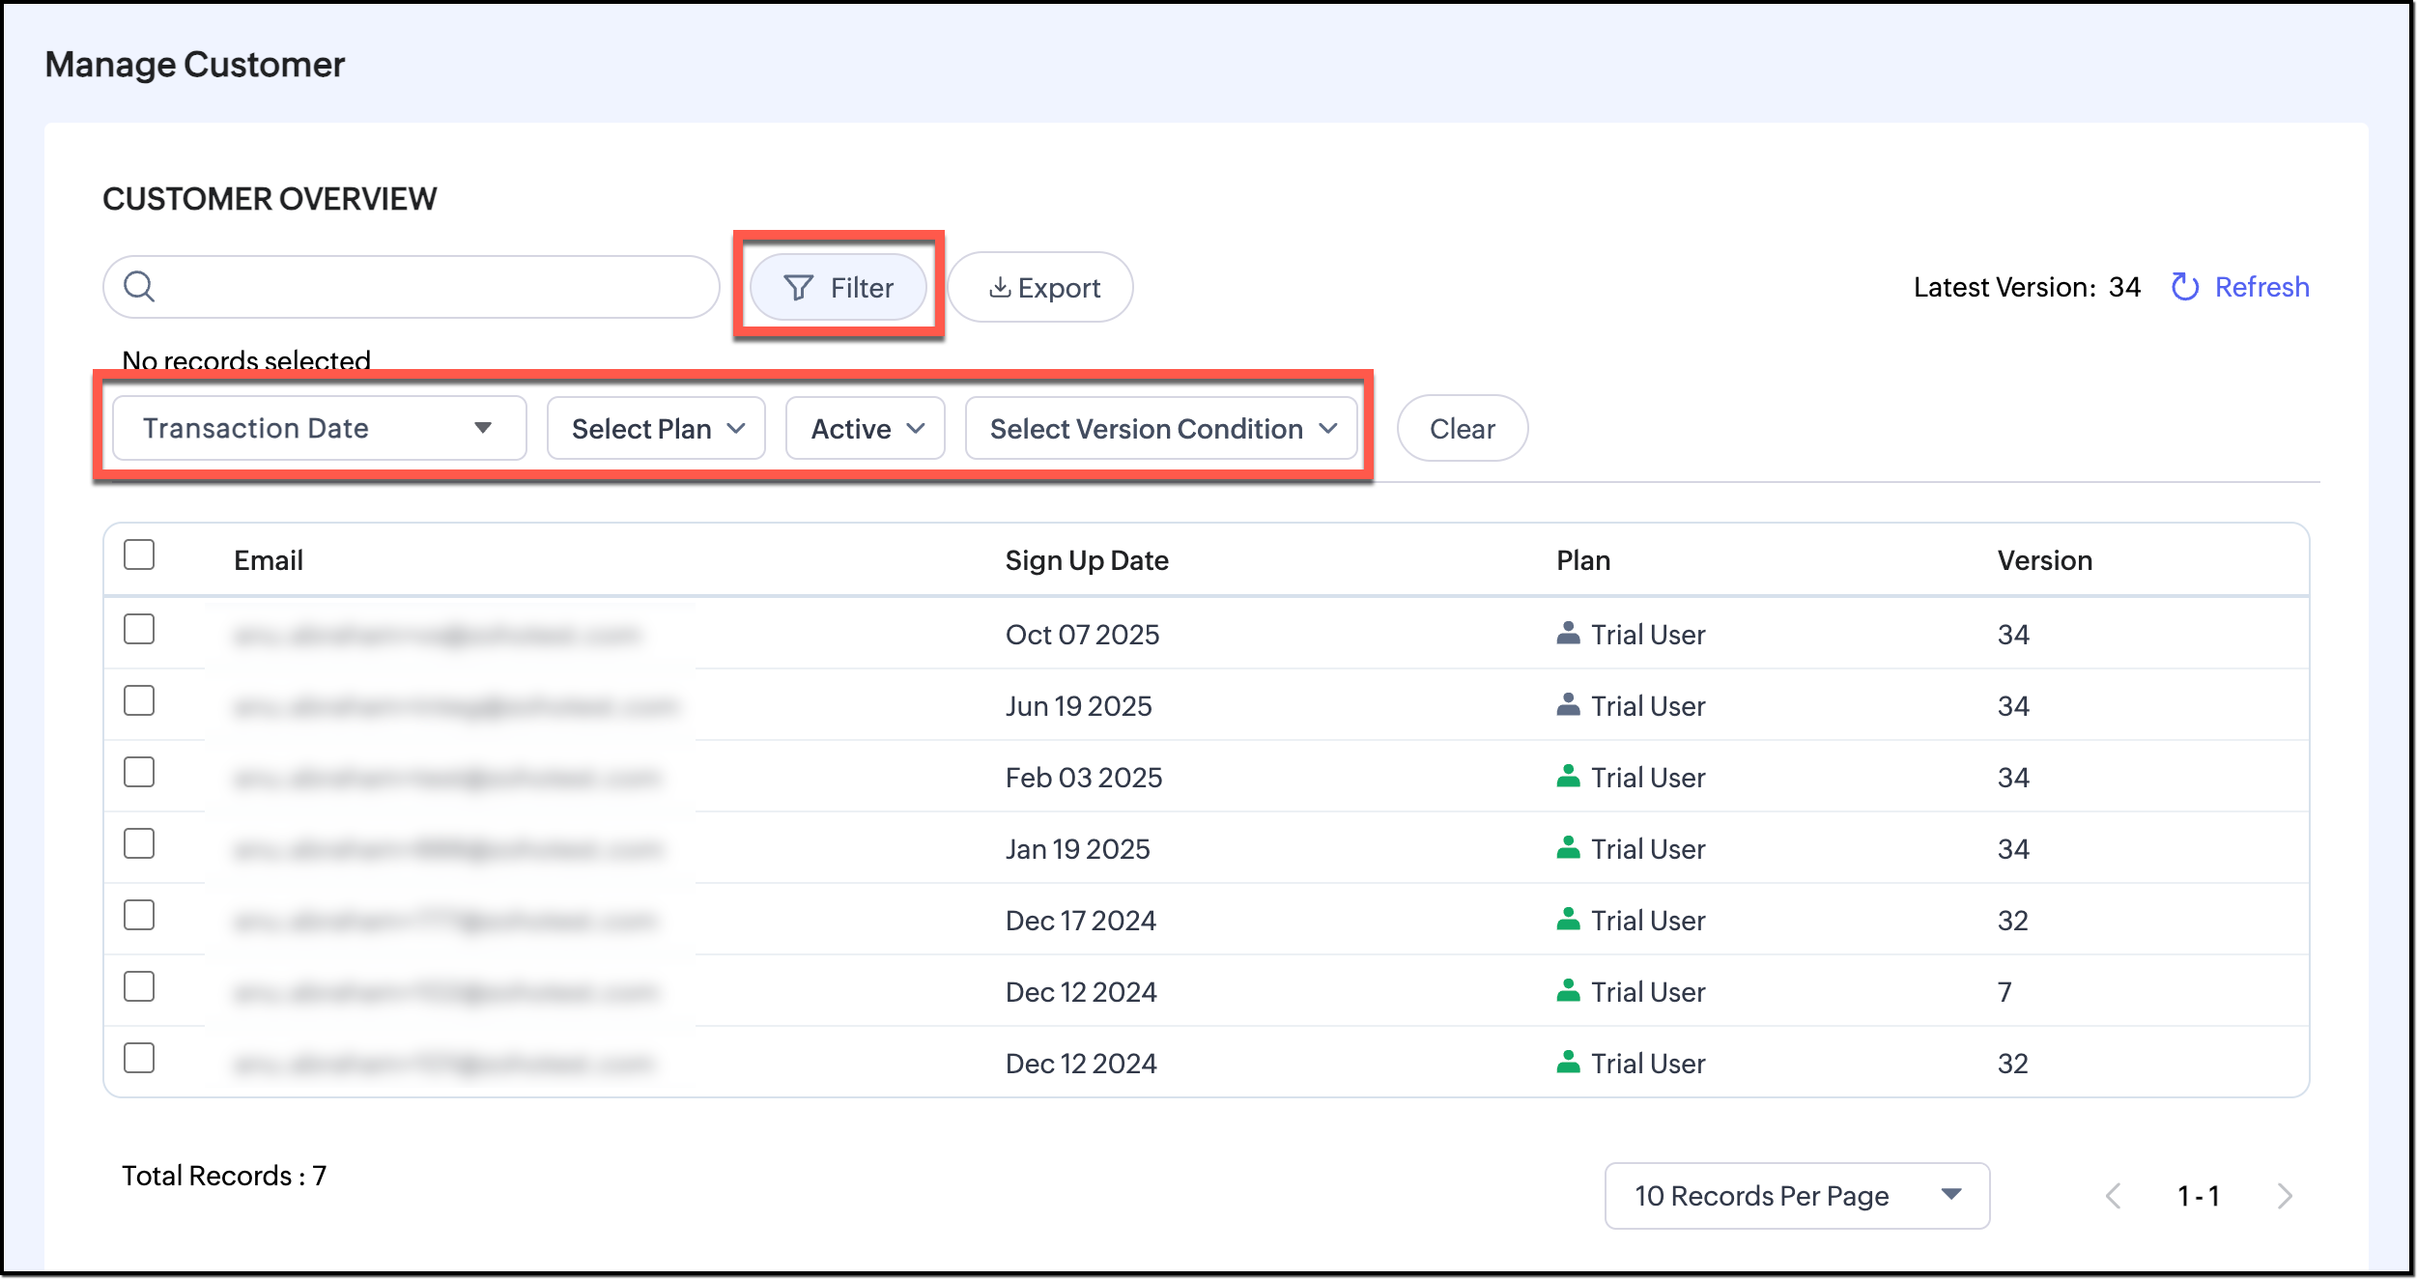Click the Refresh circular arrow icon
The height and width of the screenshot is (1279, 2417).
(2184, 287)
